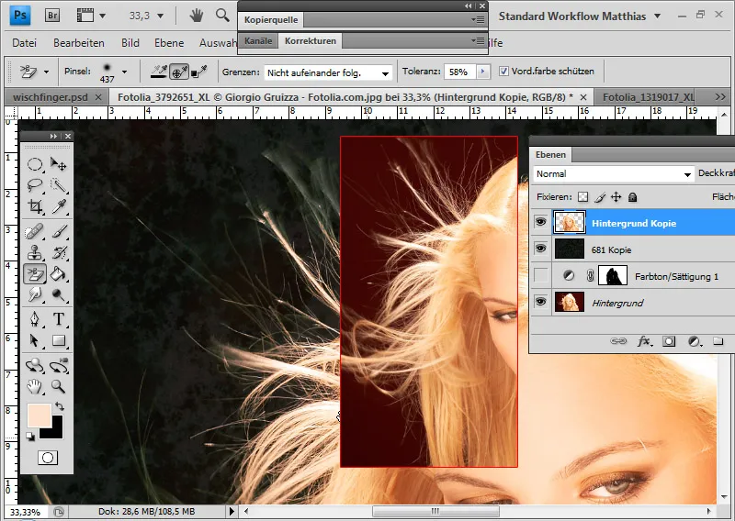Toggle lock position
Screen dimensions: 735x521
tap(616, 197)
